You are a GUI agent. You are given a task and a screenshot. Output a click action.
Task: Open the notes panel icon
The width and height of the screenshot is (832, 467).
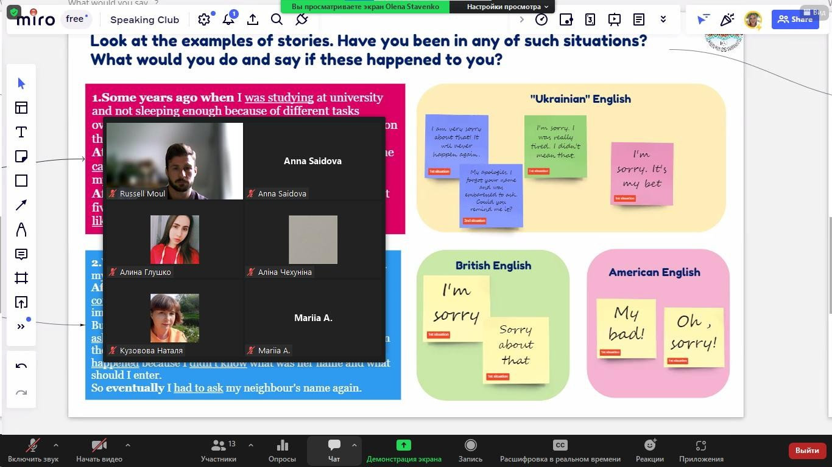click(x=639, y=19)
